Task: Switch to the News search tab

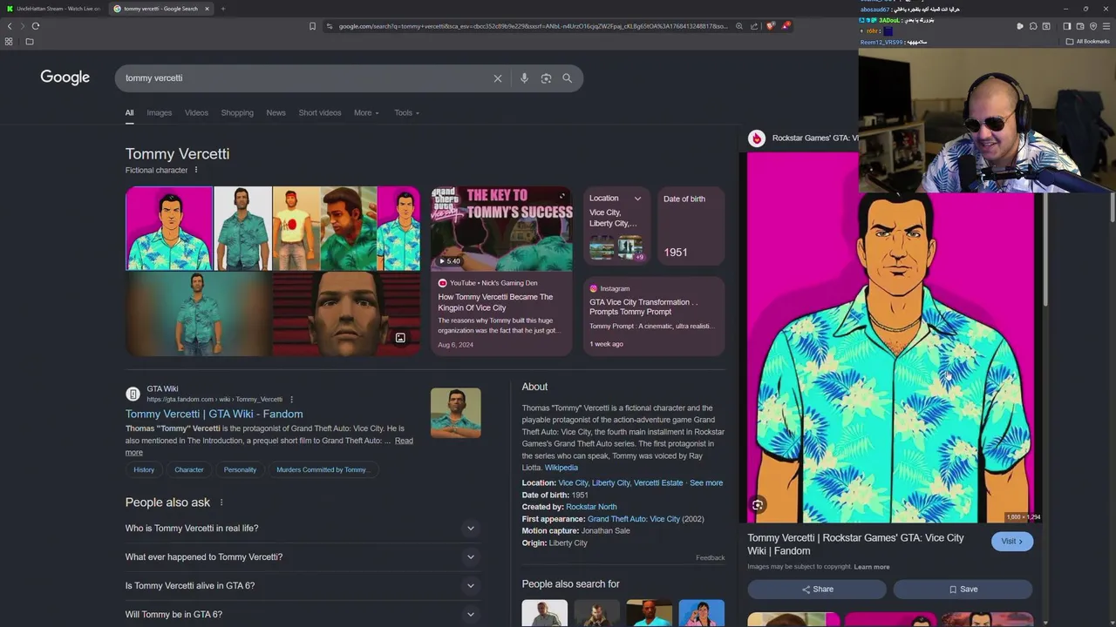Action: 276,112
